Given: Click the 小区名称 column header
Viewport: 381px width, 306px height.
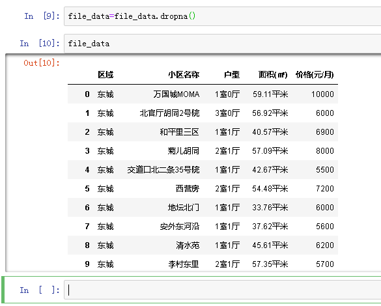Looking at the screenshot, I should pyautogui.click(x=184, y=75).
